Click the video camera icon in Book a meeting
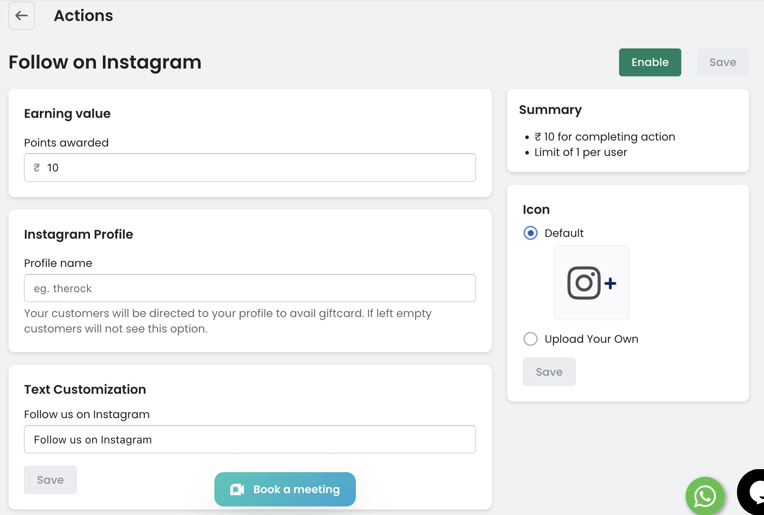Screen dimensions: 764x515 tap(237, 489)
